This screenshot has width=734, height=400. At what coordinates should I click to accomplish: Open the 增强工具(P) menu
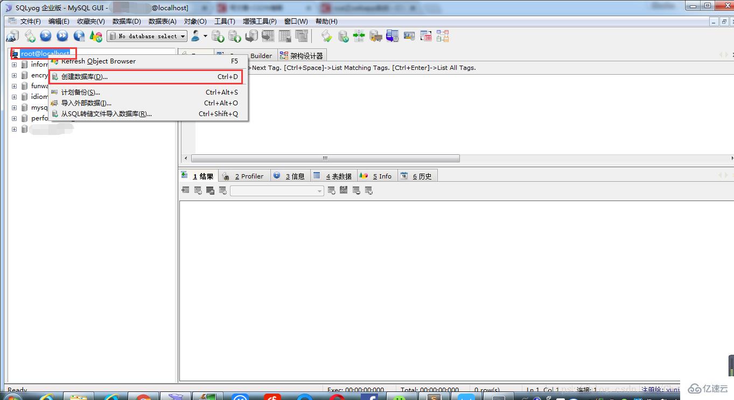tap(260, 22)
